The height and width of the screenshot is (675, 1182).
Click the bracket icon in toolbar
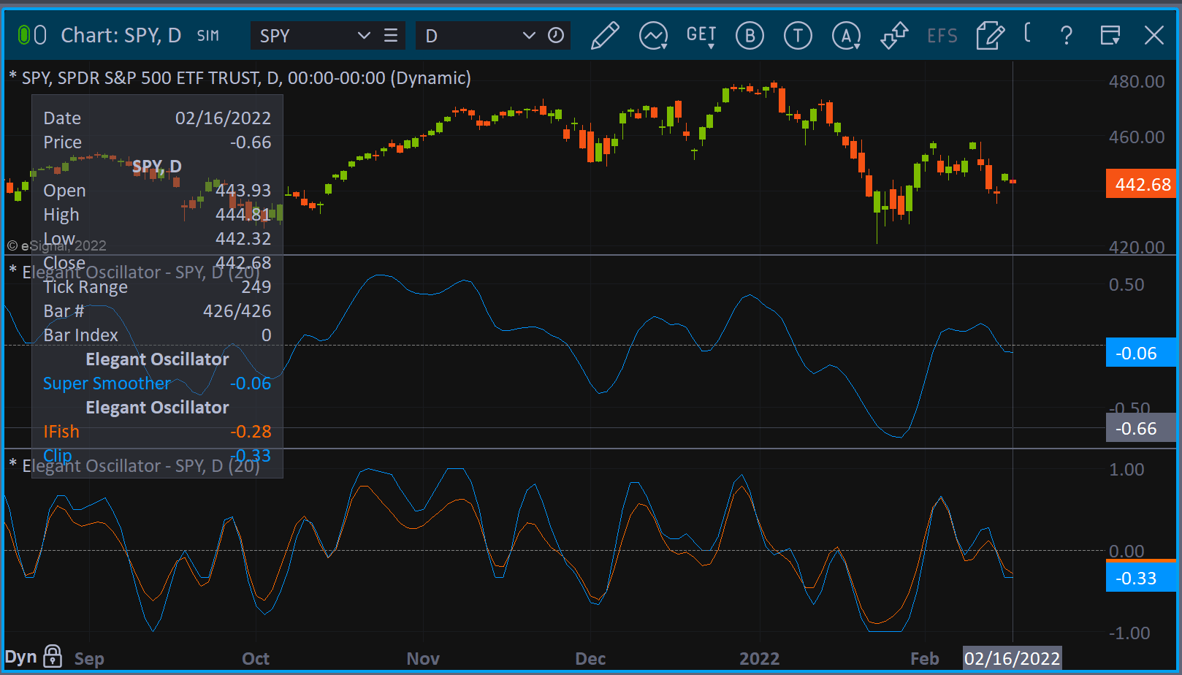[x=1028, y=32]
